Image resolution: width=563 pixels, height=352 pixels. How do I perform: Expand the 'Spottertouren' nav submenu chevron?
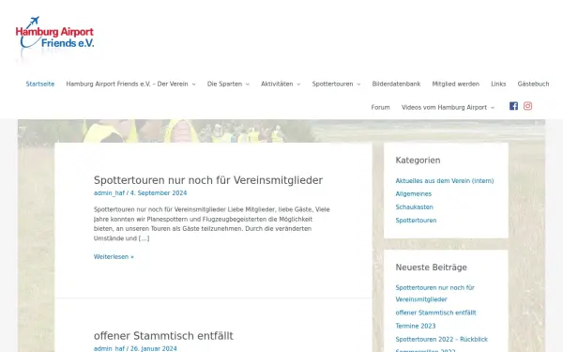tap(358, 84)
